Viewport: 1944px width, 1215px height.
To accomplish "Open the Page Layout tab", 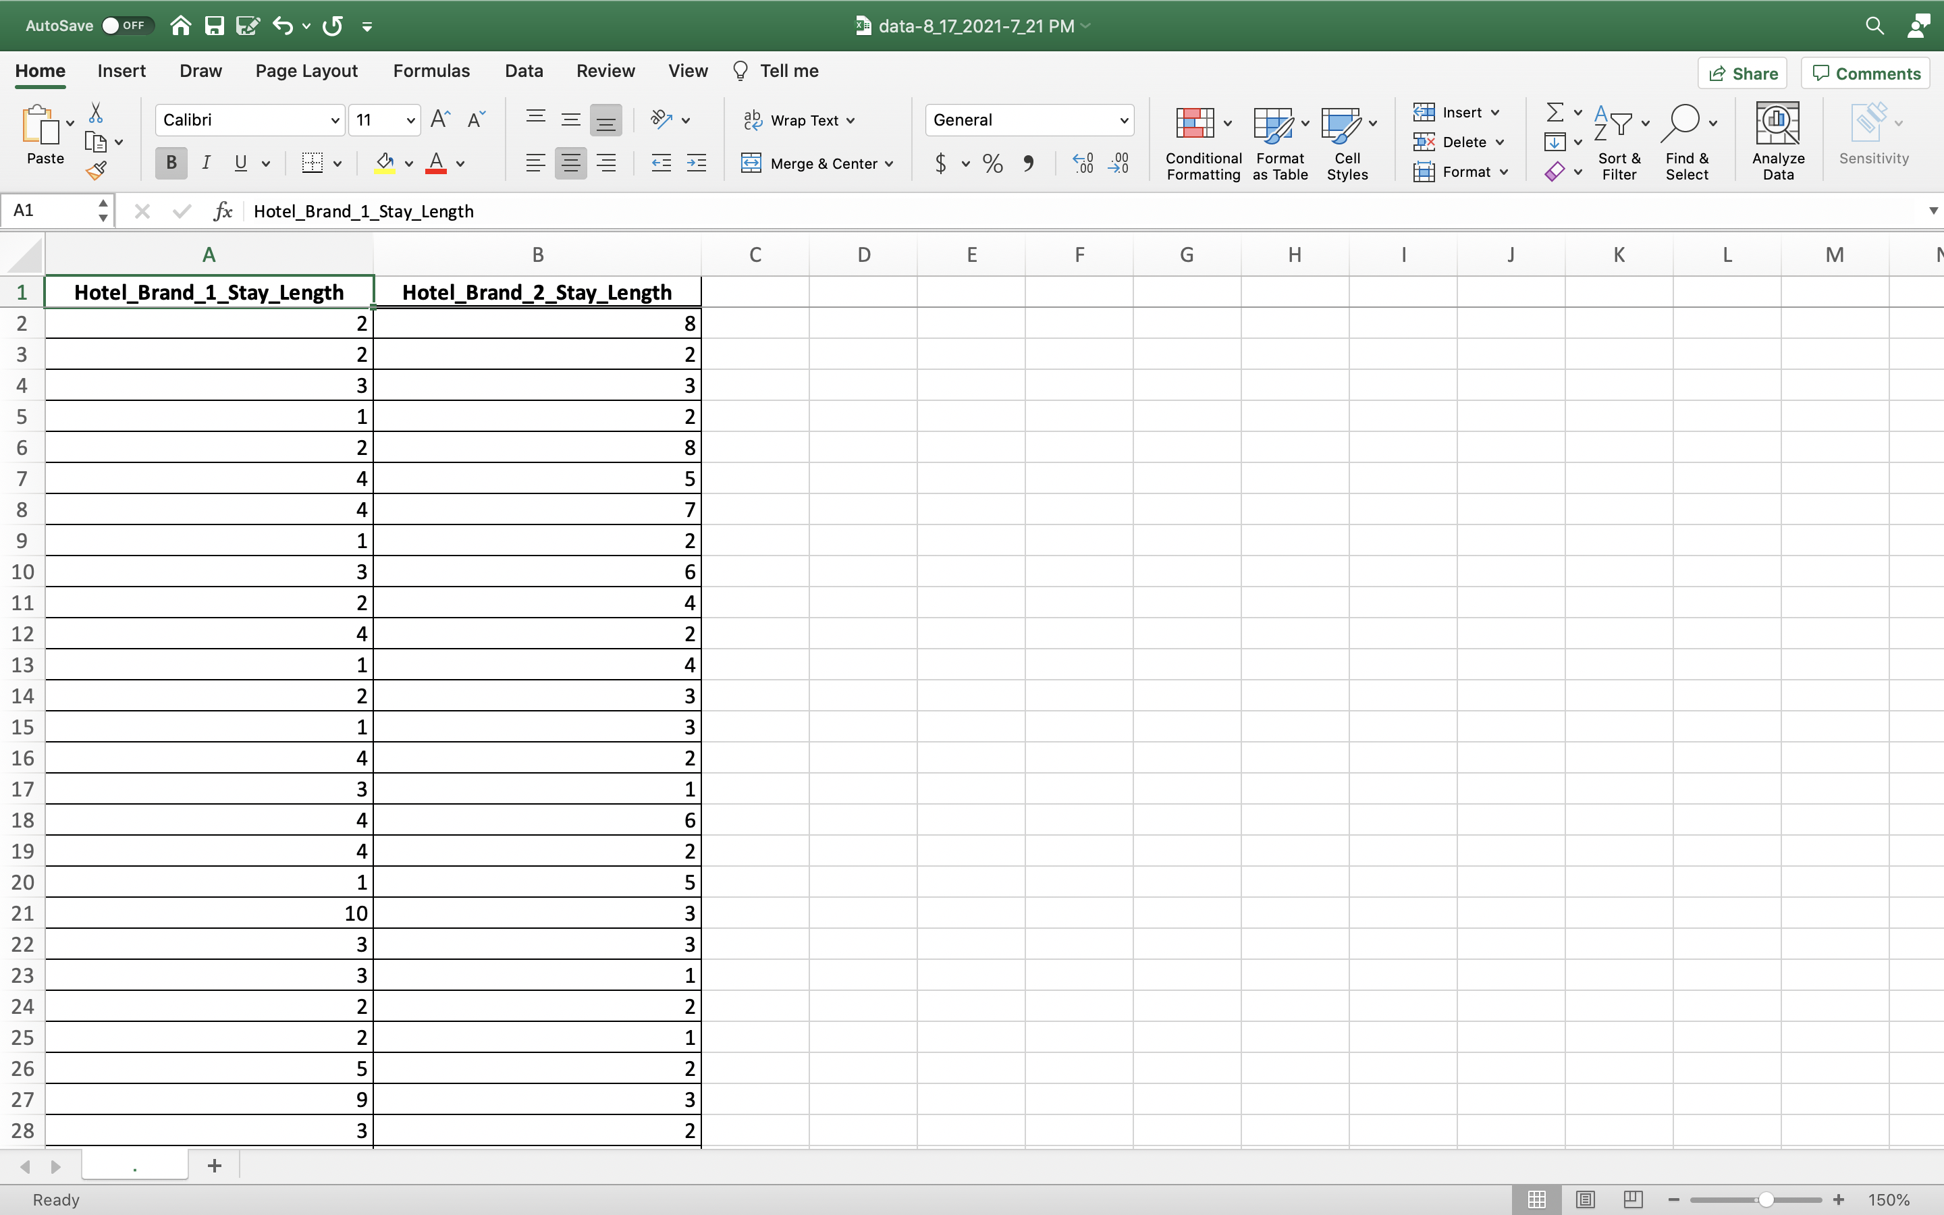I will click(306, 71).
